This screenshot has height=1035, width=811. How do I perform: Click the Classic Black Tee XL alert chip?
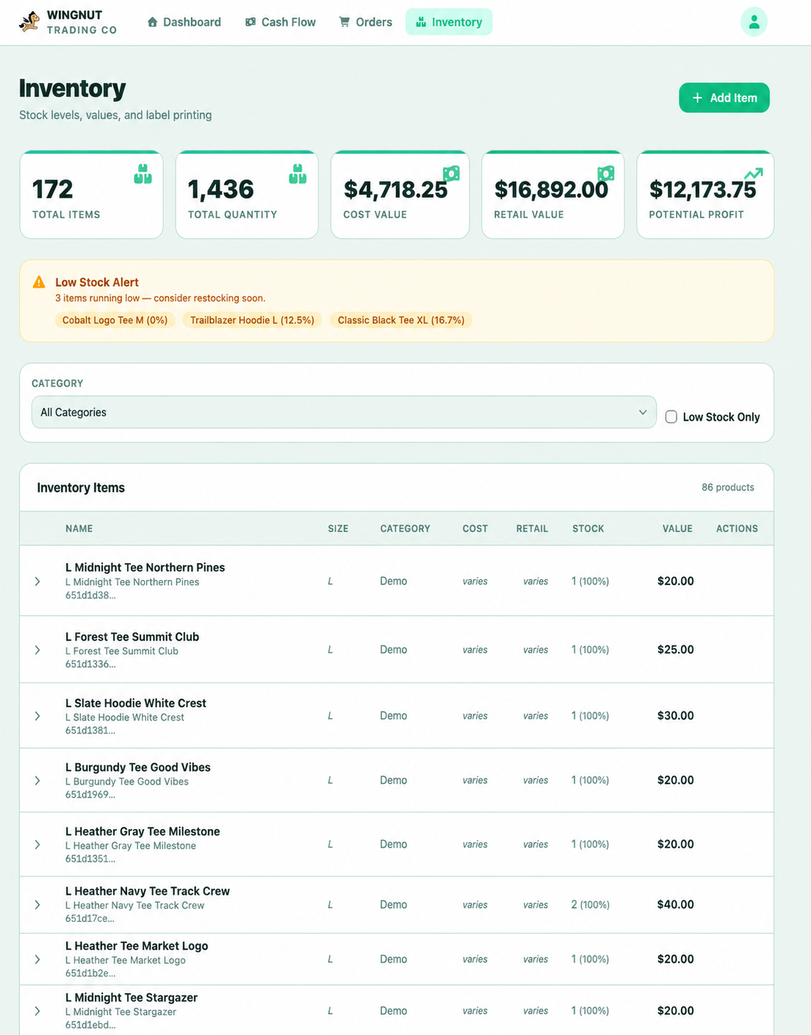(x=401, y=320)
